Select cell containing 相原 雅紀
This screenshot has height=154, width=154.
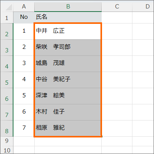click(68, 129)
